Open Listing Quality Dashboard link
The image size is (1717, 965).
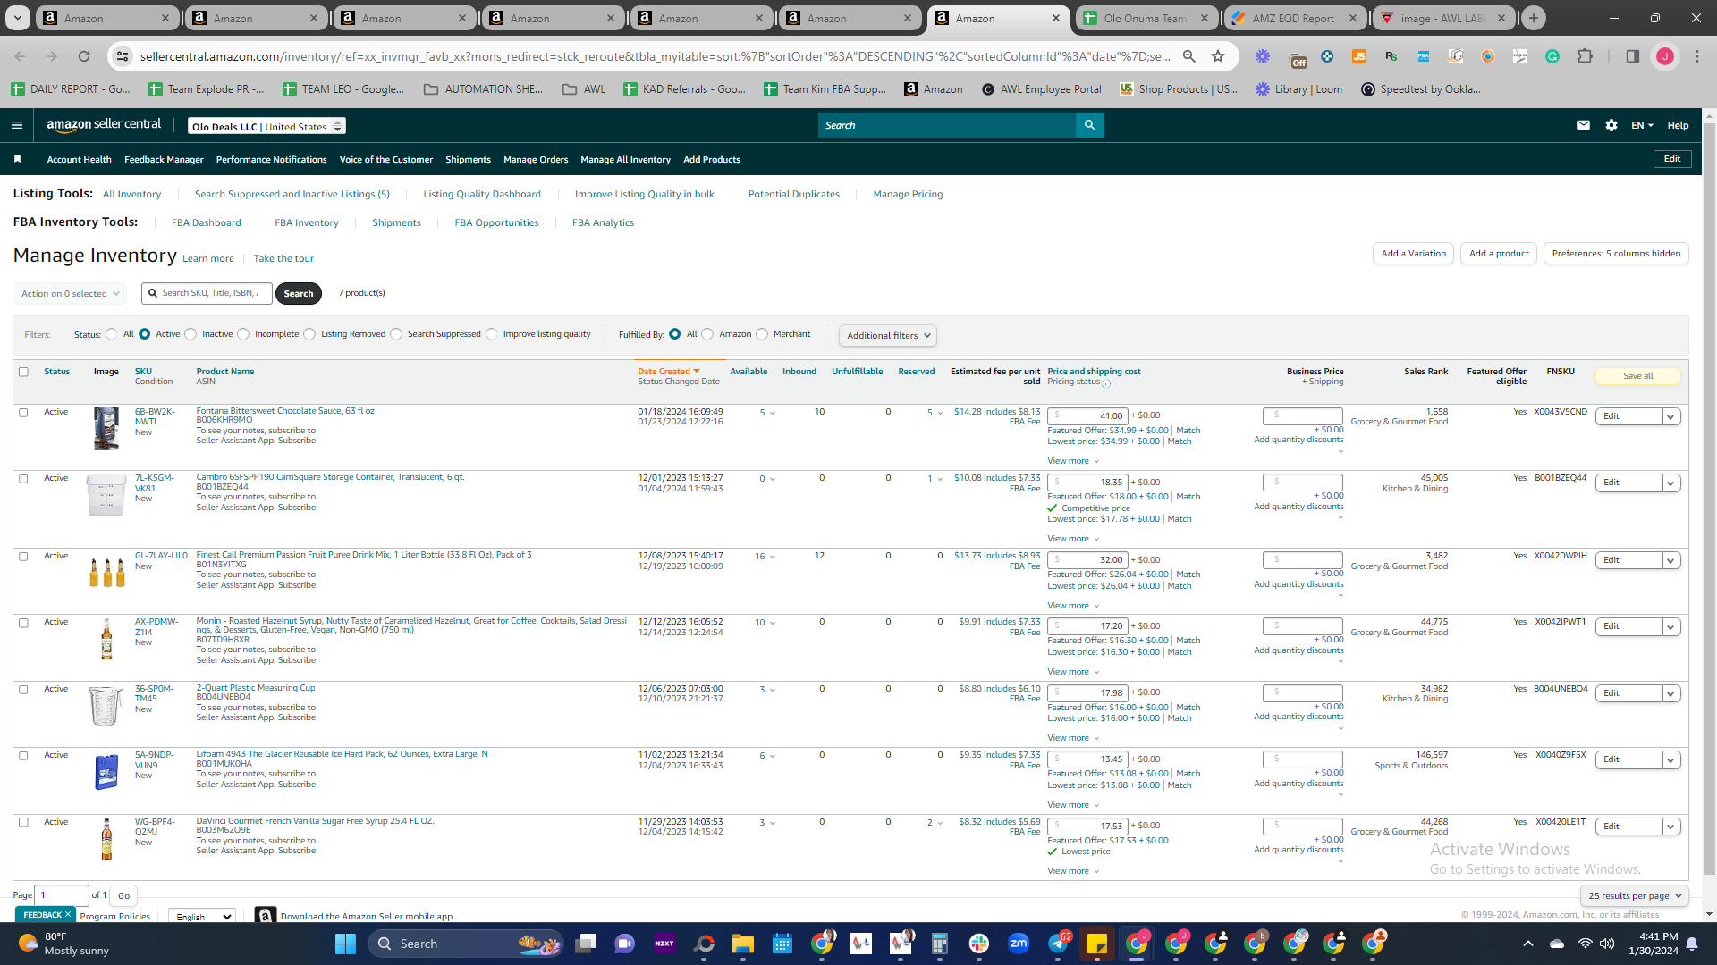point(482,195)
